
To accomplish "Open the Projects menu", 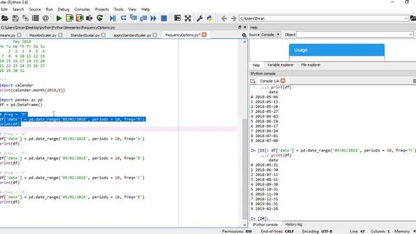I will click(x=102, y=9).
